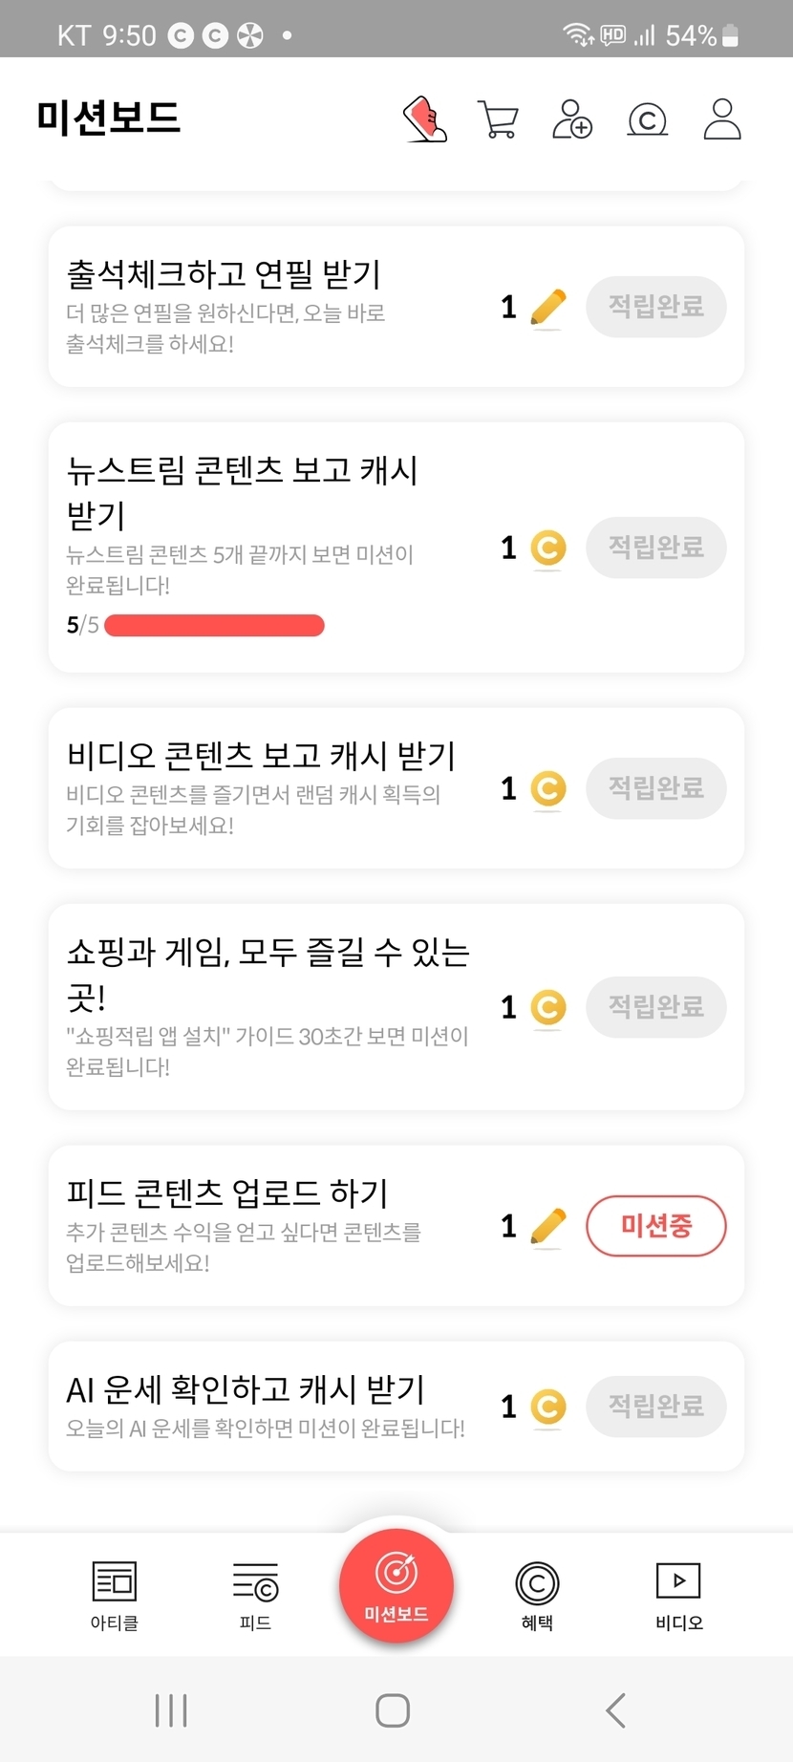Tap the pencil icon for 피드 콘텐츠 업로드
Image resolution: width=793 pixels, height=1762 pixels.
pyautogui.click(x=547, y=1226)
